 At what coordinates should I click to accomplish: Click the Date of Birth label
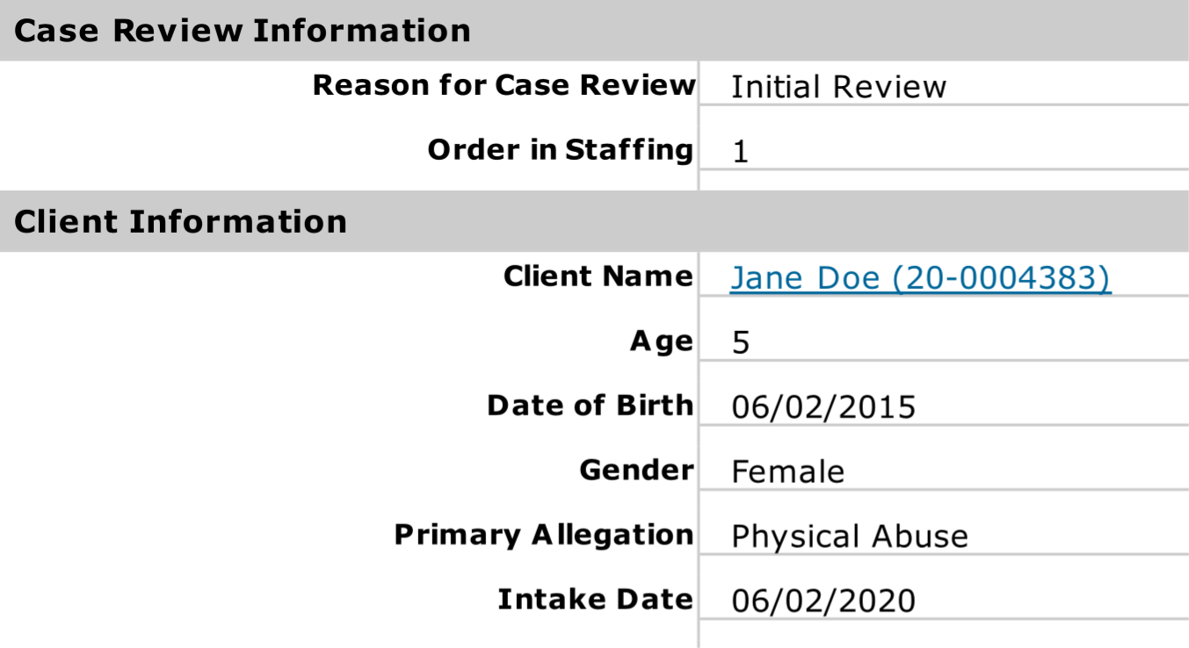click(590, 406)
